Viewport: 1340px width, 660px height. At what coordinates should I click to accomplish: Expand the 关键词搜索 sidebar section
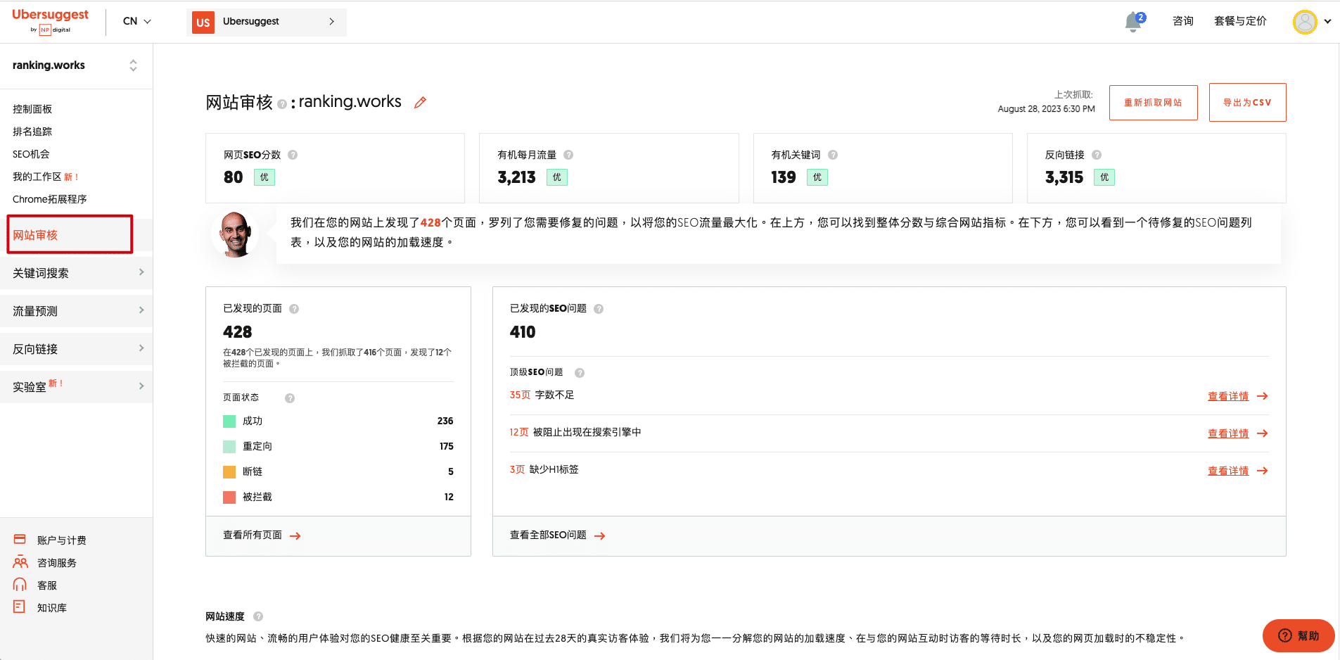76,273
